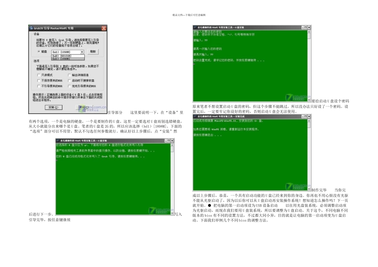Maximize the password-setting U盘安装 console window

(x=306, y=28)
